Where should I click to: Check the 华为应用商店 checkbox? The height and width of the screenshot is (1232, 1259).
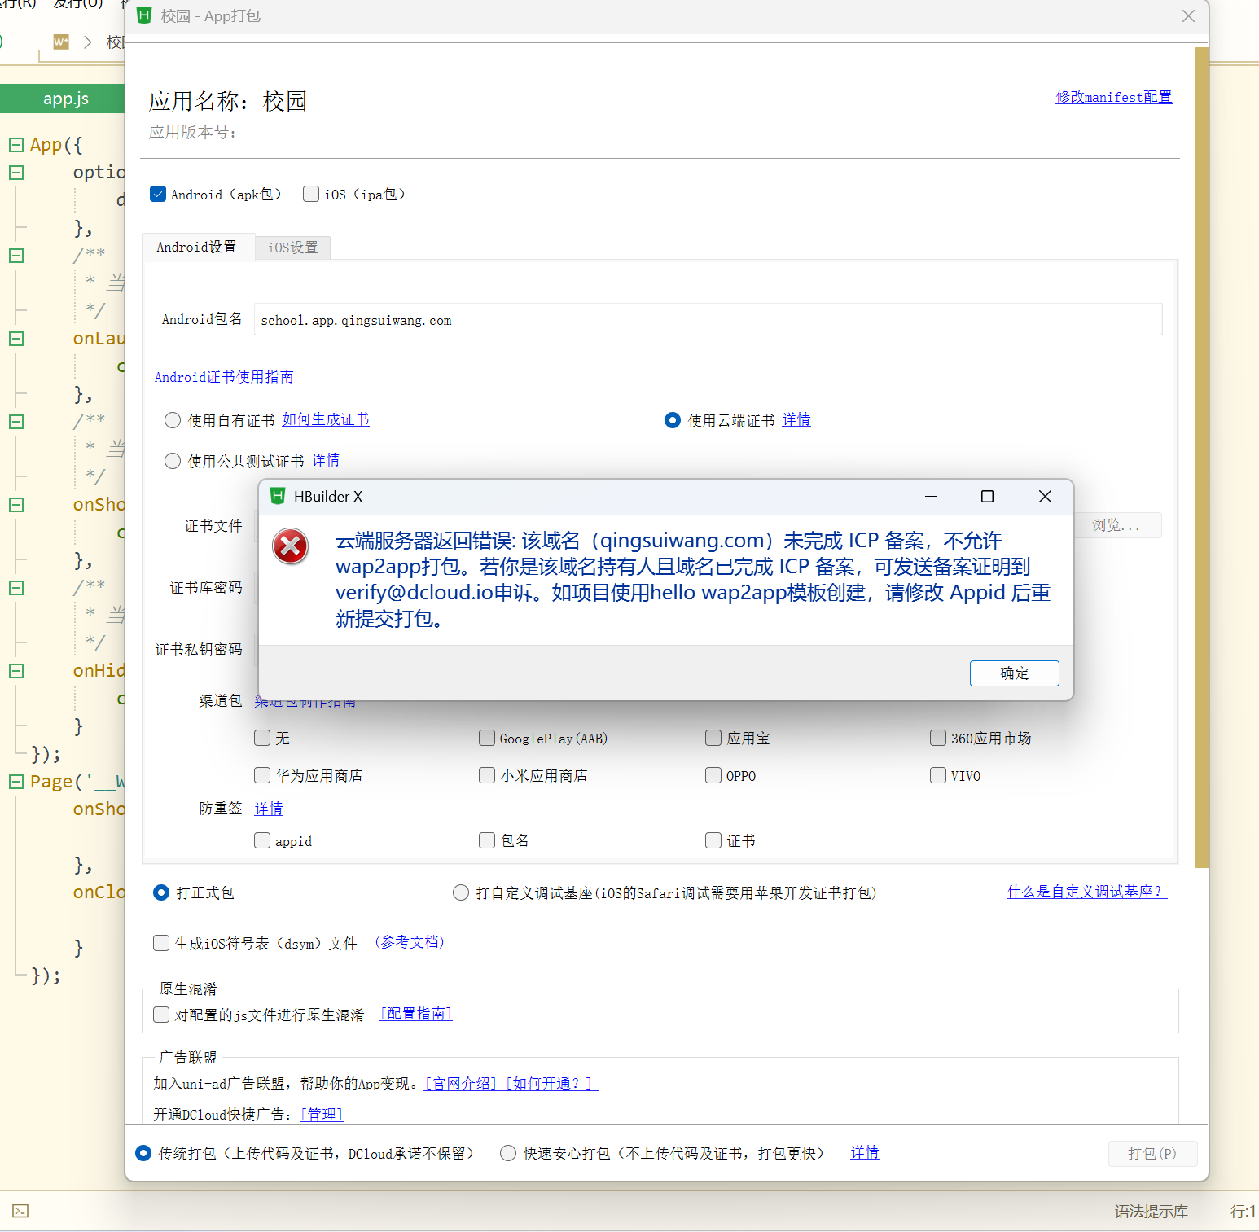[262, 775]
